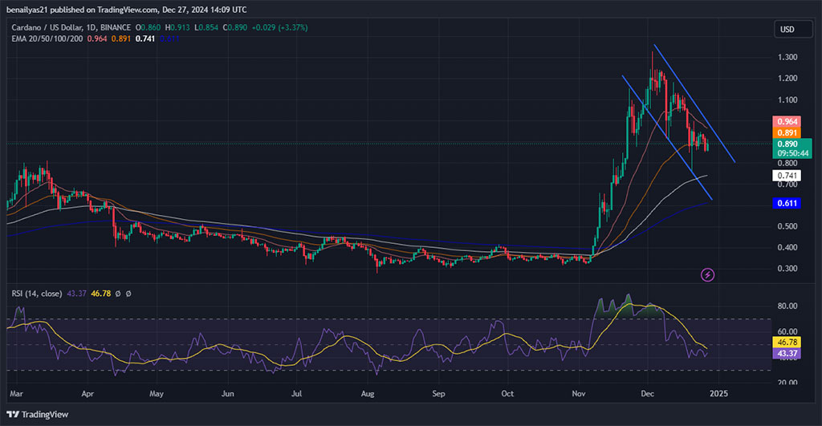
Task: Click the H0.913 high value in legend
Action: pos(177,27)
